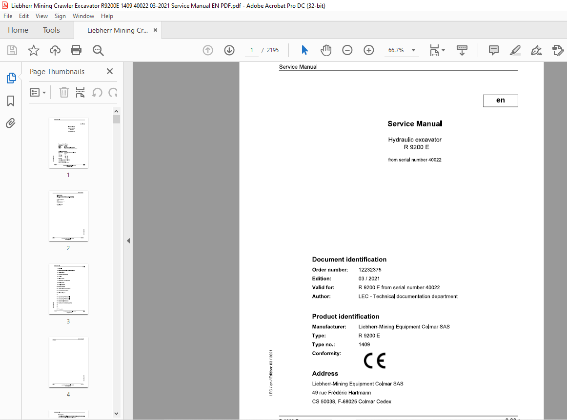Image resolution: width=567 pixels, height=420 pixels.
Task: Open the View menu
Action: pyautogui.click(x=41, y=16)
